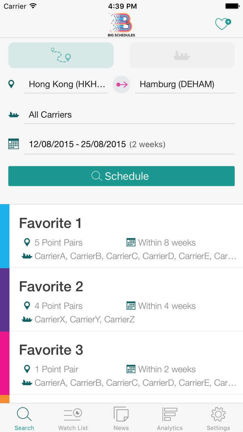Image resolution: width=243 pixels, height=432 pixels.
Task: Switch to the vessel search tab
Action: tap(182, 55)
